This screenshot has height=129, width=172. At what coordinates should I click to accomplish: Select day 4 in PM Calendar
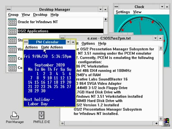pyautogui.click(x=57, y=73)
